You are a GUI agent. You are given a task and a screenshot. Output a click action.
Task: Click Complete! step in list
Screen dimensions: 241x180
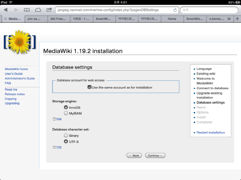pyautogui.click(x=205, y=122)
